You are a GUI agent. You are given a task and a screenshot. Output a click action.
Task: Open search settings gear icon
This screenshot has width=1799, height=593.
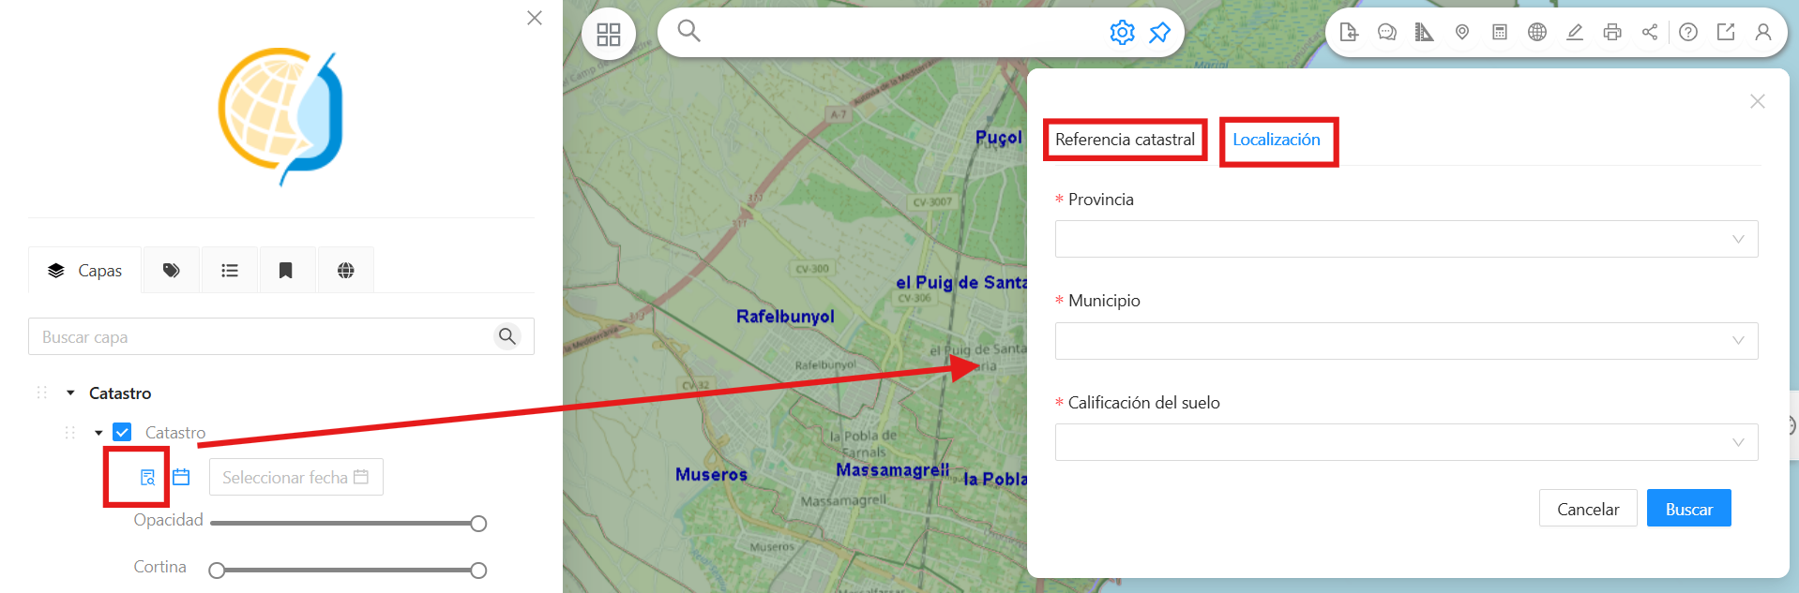pyautogui.click(x=1122, y=32)
